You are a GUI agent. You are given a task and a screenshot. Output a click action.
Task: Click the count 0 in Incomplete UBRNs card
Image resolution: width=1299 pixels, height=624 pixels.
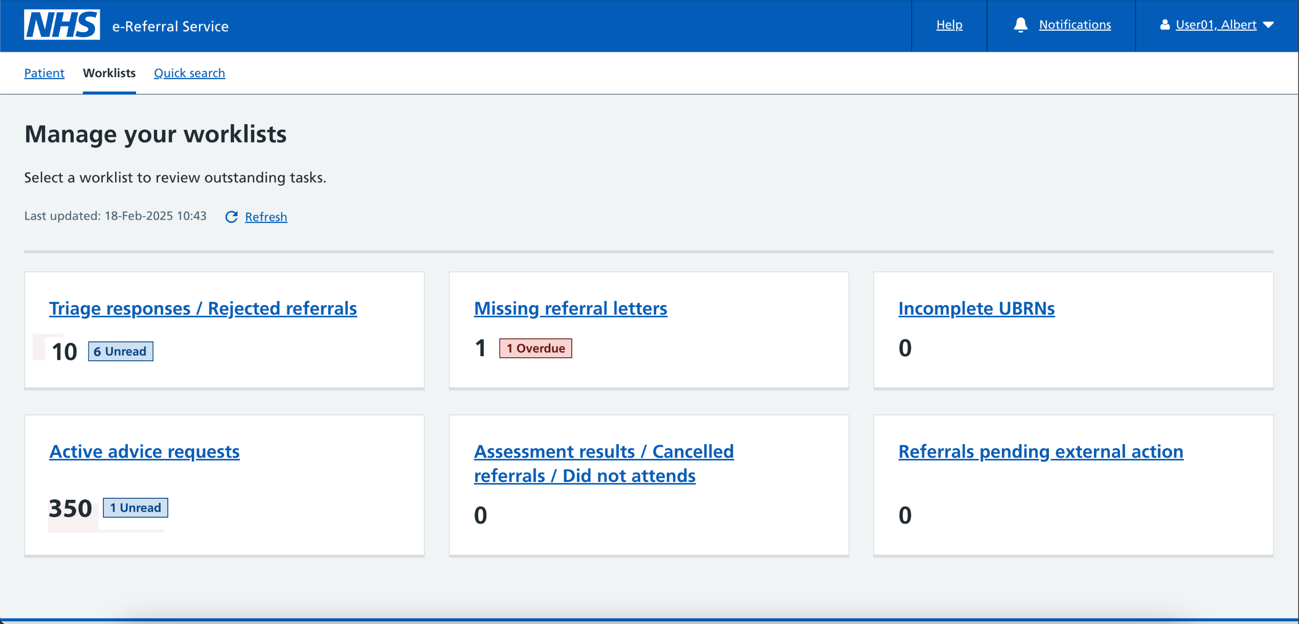click(x=905, y=348)
